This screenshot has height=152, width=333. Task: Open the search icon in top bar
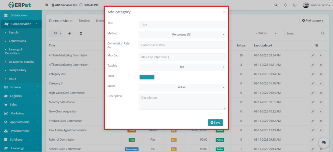point(276,5)
